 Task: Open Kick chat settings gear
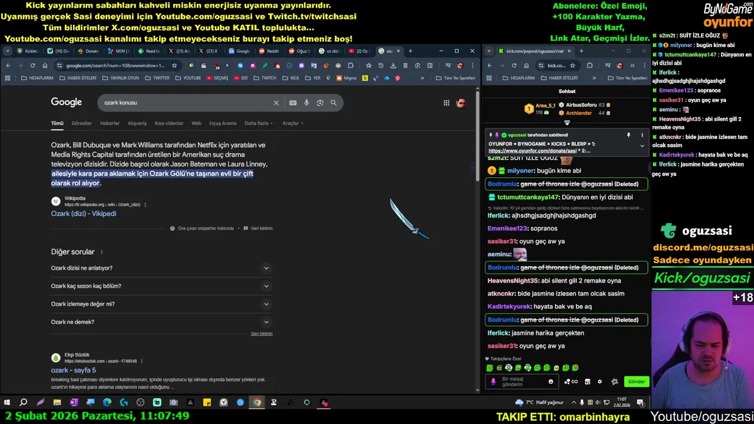tap(600, 382)
